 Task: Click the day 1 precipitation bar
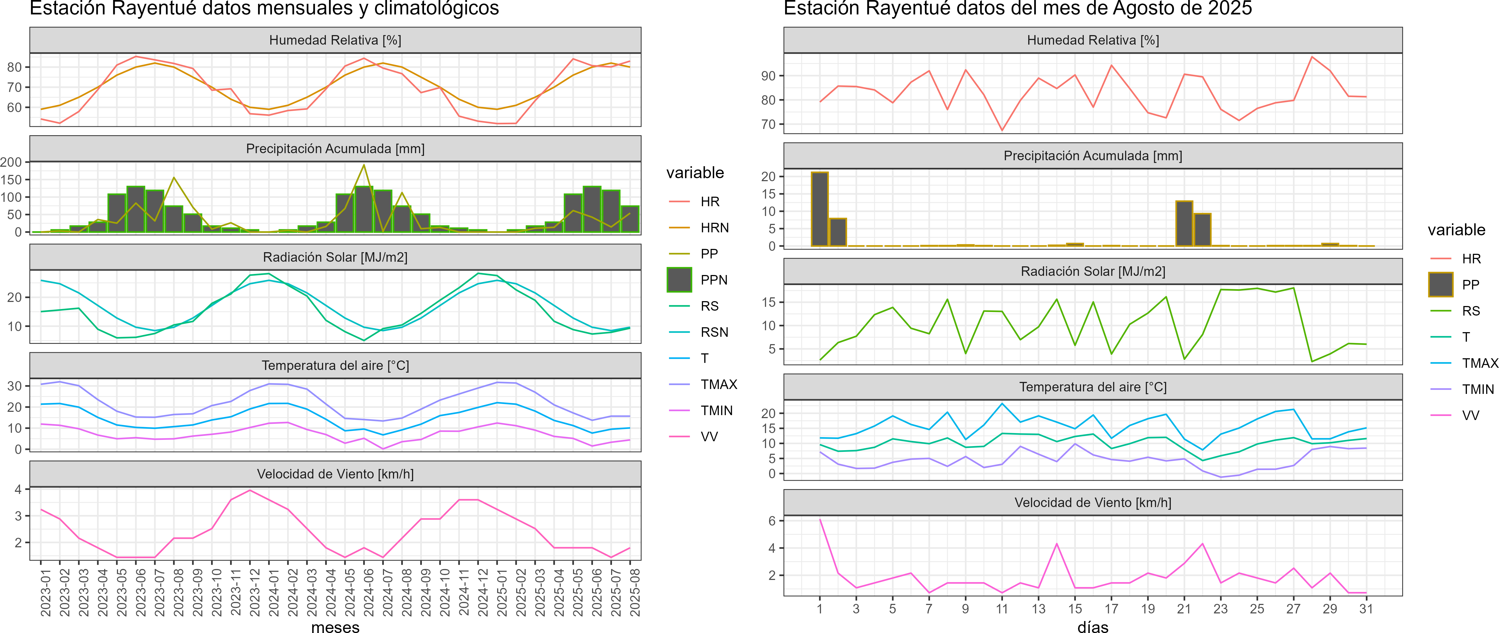[x=819, y=209]
